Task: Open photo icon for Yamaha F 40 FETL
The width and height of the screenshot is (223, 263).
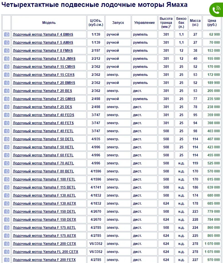Action: pyautogui.click(x=7, y=131)
